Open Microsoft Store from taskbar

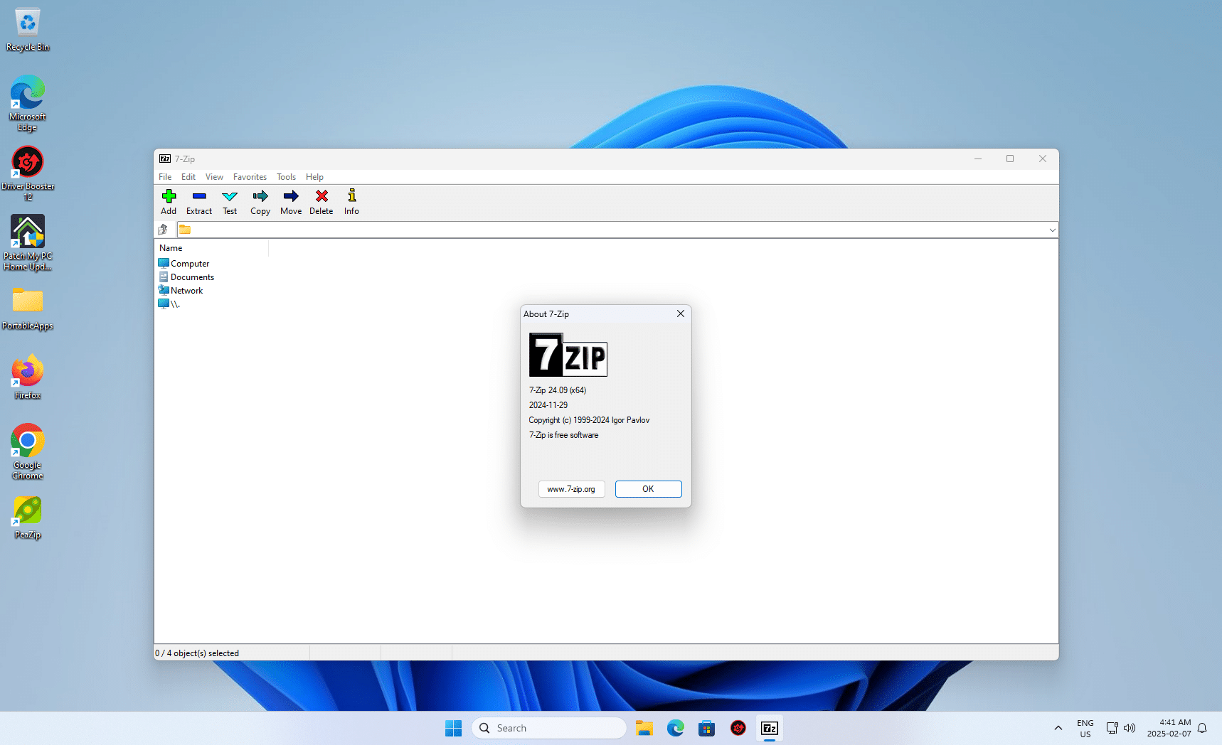tap(707, 728)
